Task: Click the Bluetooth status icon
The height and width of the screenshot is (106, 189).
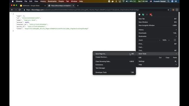Action: tap(116, 1)
